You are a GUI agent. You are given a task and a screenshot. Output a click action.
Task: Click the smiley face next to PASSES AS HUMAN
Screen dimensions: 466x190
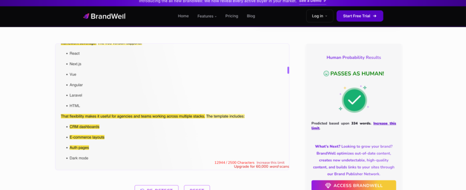pos(326,74)
